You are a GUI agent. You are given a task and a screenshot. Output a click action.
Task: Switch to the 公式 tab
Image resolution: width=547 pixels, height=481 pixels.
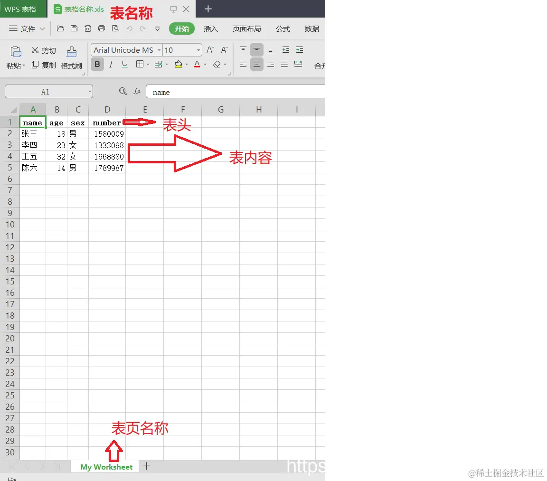pos(283,28)
